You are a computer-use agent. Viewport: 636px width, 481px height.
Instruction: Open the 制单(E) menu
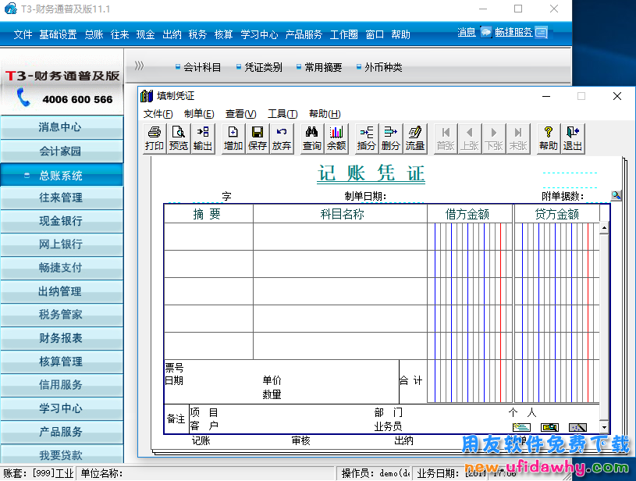199,114
